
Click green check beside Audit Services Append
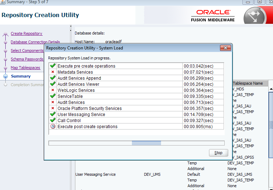[x=53, y=78]
